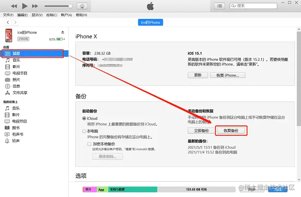
Task: Click the vertical scrollbar down arrow
Action: [299, 179]
